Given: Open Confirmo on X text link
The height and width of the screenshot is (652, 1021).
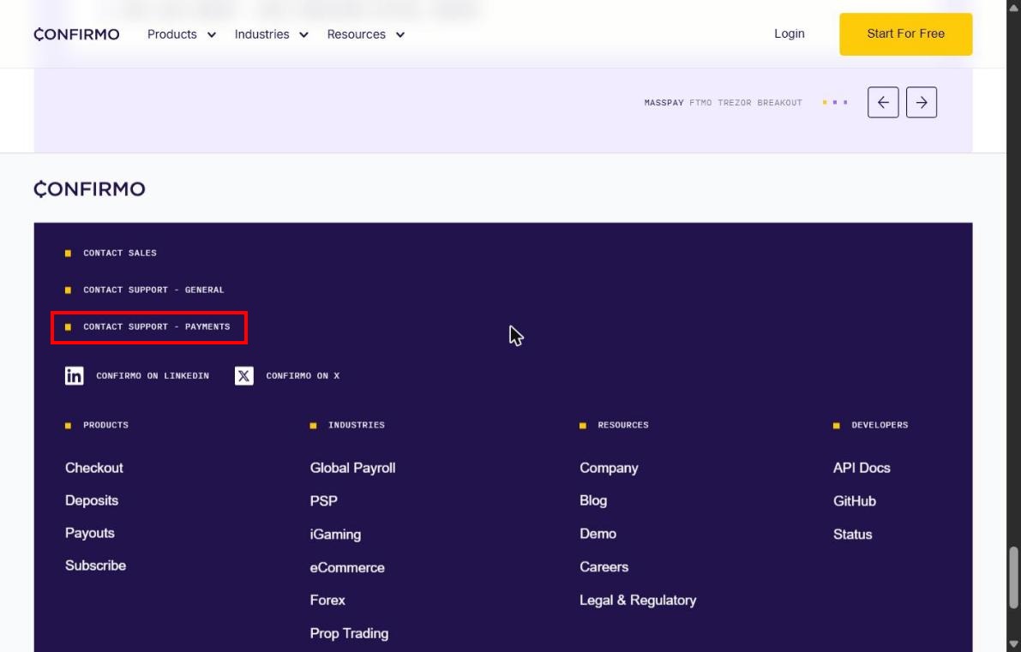Looking at the screenshot, I should pyautogui.click(x=303, y=376).
